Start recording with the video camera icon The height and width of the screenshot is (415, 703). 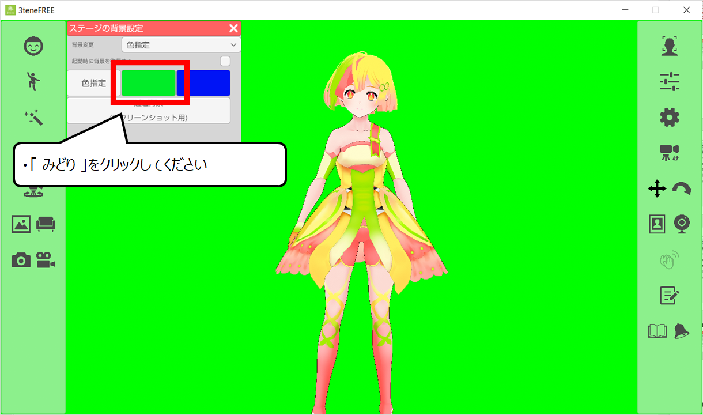click(46, 260)
